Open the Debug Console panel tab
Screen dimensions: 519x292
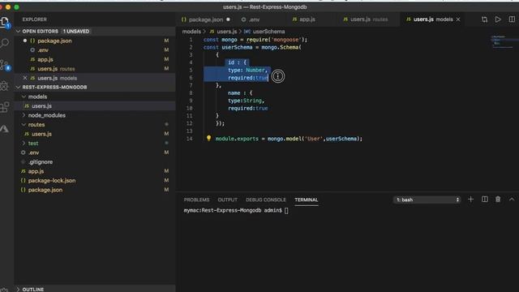[x=265, y=200]
